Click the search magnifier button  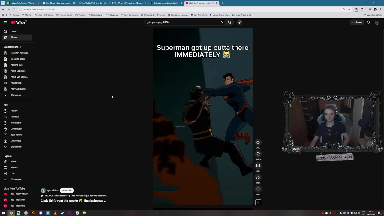click(229, 22)
